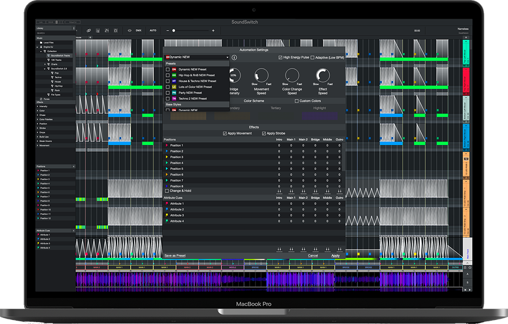Click Save as Preset
This screenshot has width=508, height=324.
tap(175, 255)
